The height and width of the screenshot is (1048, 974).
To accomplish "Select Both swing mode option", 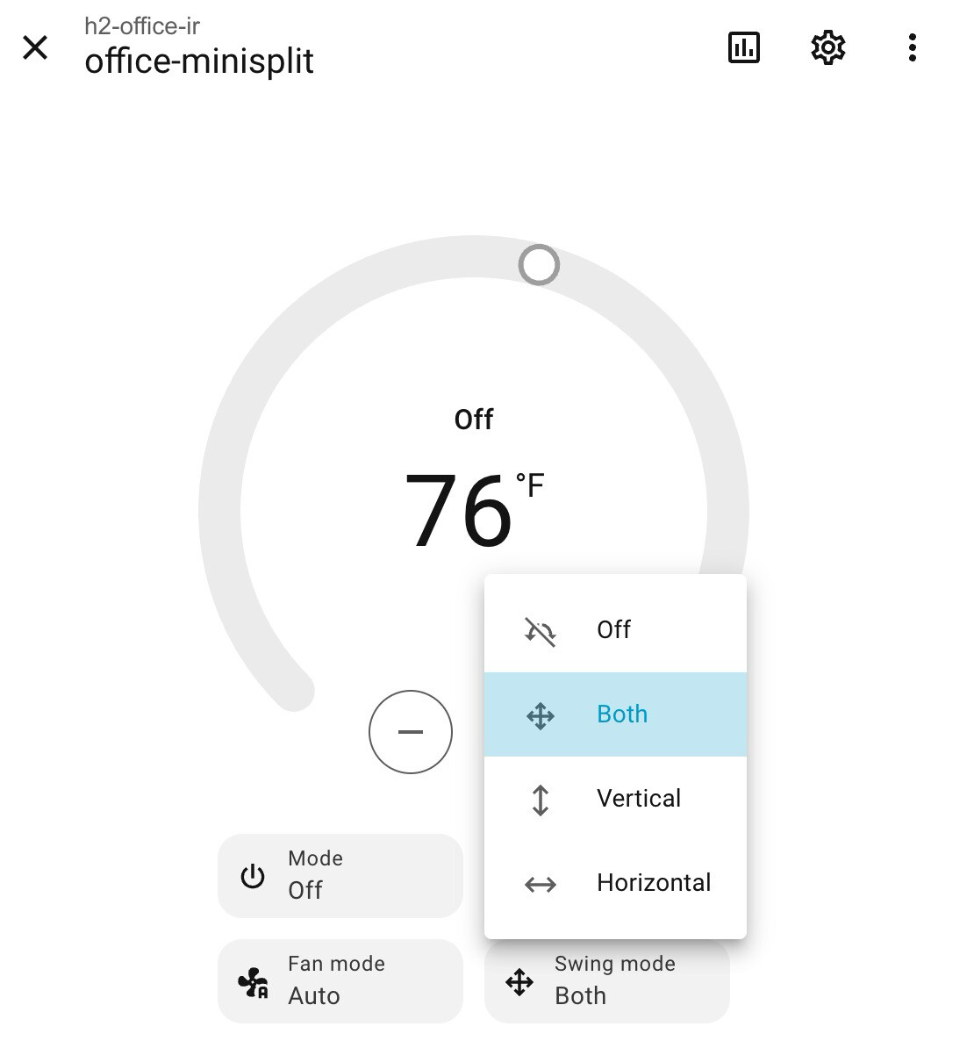I will point(615,714).
